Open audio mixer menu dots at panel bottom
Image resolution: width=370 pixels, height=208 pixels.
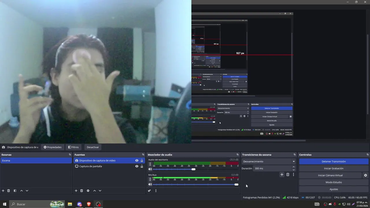click(156, 191)
